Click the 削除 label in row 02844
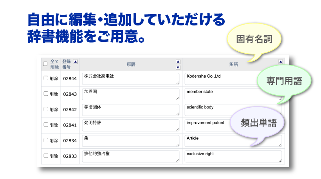321x179 pixels. point(54,79)
